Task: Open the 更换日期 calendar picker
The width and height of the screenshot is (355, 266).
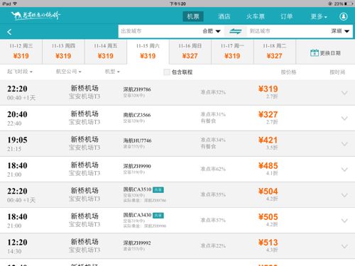Action: click(325, 52)
